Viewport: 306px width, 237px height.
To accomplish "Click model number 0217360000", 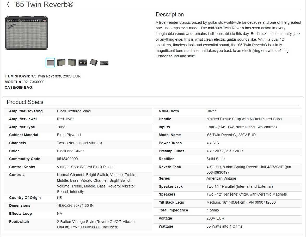I will tap(34, 82).
